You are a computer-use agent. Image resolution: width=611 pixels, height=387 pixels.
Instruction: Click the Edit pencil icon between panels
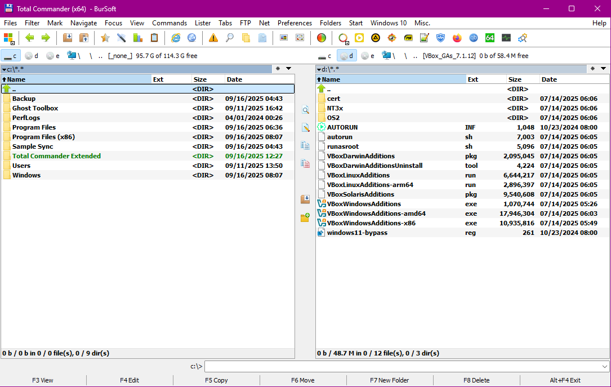305,127
